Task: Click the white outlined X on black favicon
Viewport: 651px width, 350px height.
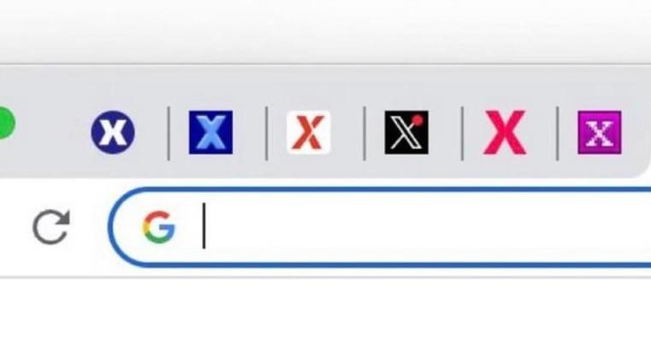Action: pos(405,133)
